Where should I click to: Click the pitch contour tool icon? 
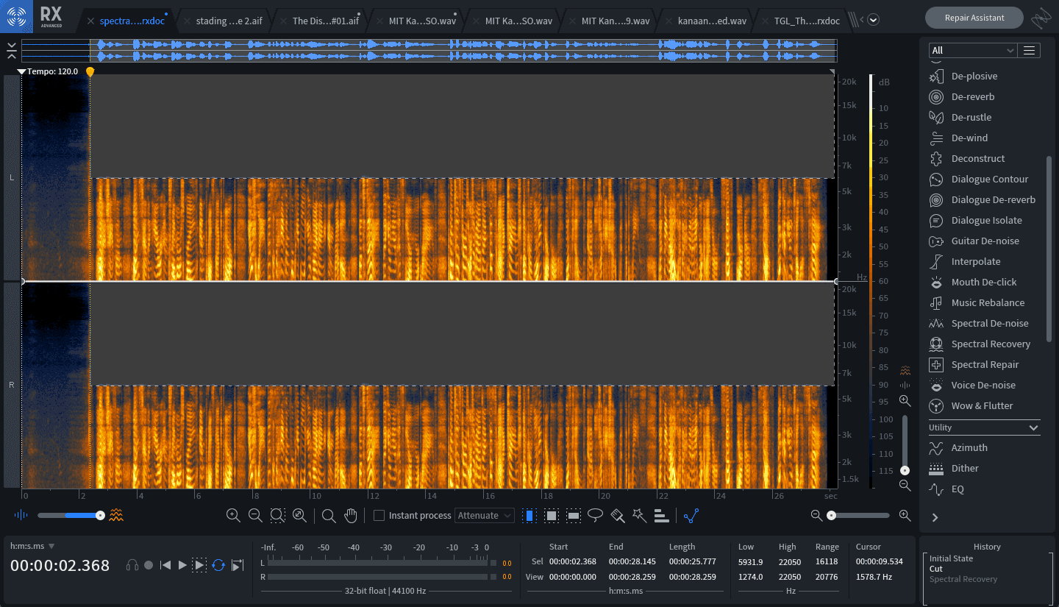691,516
